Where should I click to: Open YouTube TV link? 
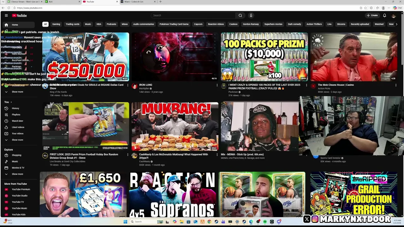(19, 202)
